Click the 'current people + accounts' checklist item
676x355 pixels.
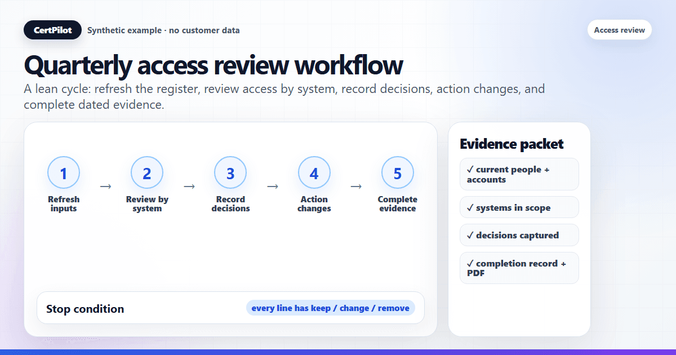(x=519, y=174)
